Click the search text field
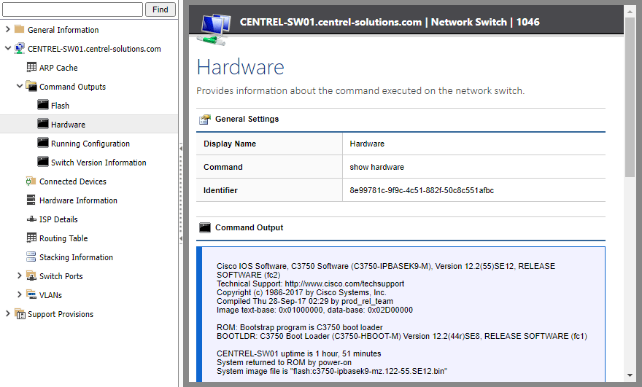This screenshot has height=387, width=642. (x=73, y=9)
